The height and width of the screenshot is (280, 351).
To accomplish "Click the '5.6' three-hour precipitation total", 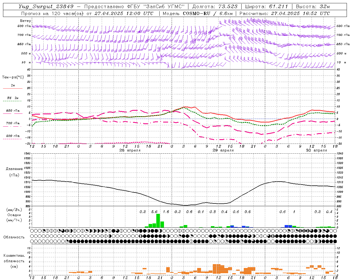I will 154,212.
